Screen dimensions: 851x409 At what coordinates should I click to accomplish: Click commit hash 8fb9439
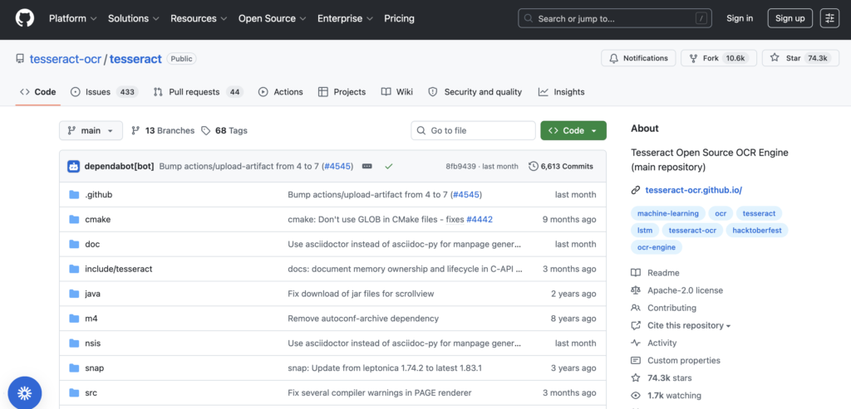(460, 166)
